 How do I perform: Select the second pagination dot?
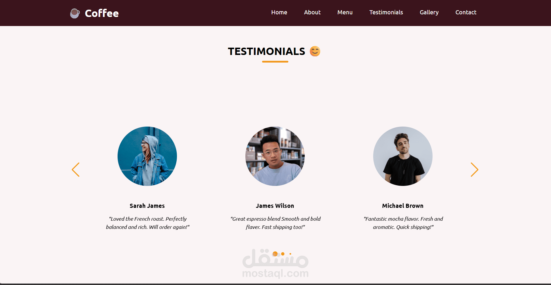(x=283, y=254)
